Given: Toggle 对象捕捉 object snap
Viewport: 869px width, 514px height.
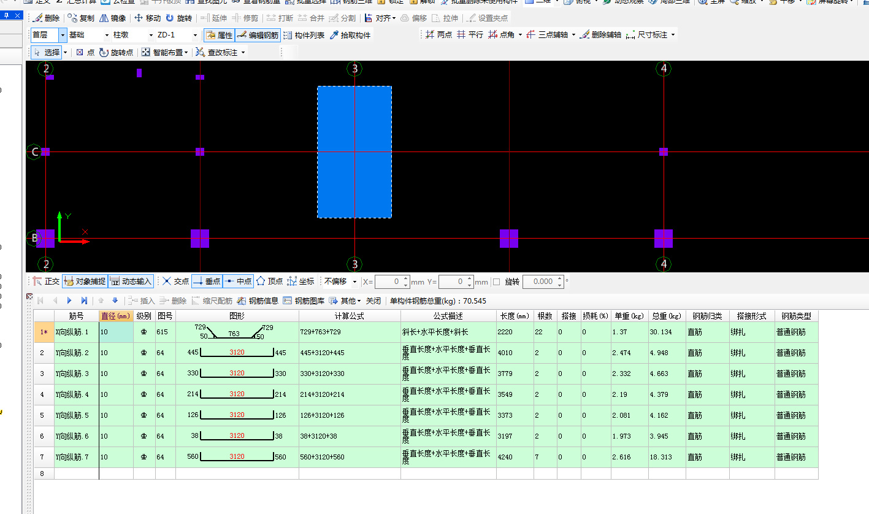Looking at the screenshot, I should [85, 282].
